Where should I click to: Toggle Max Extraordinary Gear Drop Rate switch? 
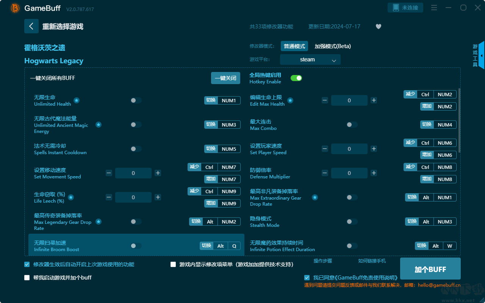pyautogui.click(x=352, y=197)
